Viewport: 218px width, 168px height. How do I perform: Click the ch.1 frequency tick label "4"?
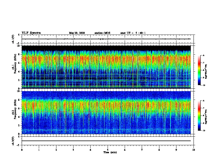click(x=19, y=72)
